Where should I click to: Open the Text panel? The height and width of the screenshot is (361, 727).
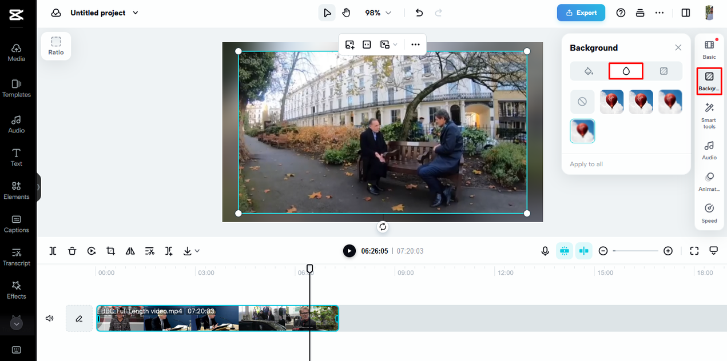(x=17, y=157)
